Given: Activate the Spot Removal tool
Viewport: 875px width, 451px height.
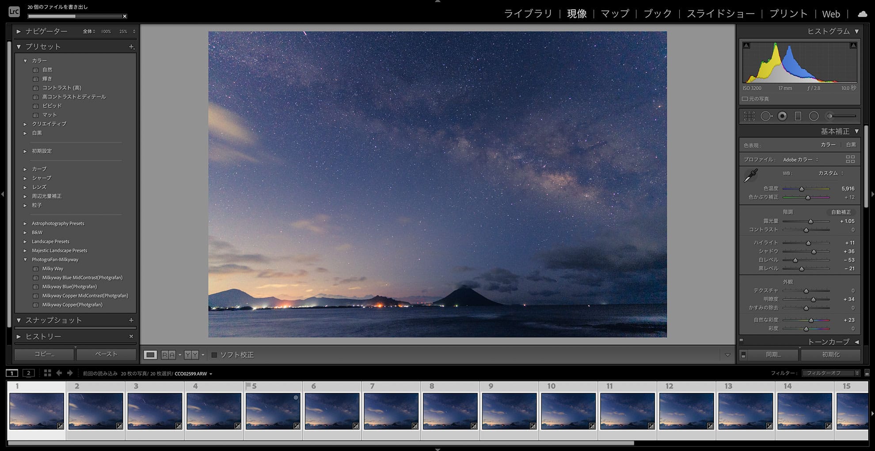Looking at the screenshot, I should pos(766,116).
